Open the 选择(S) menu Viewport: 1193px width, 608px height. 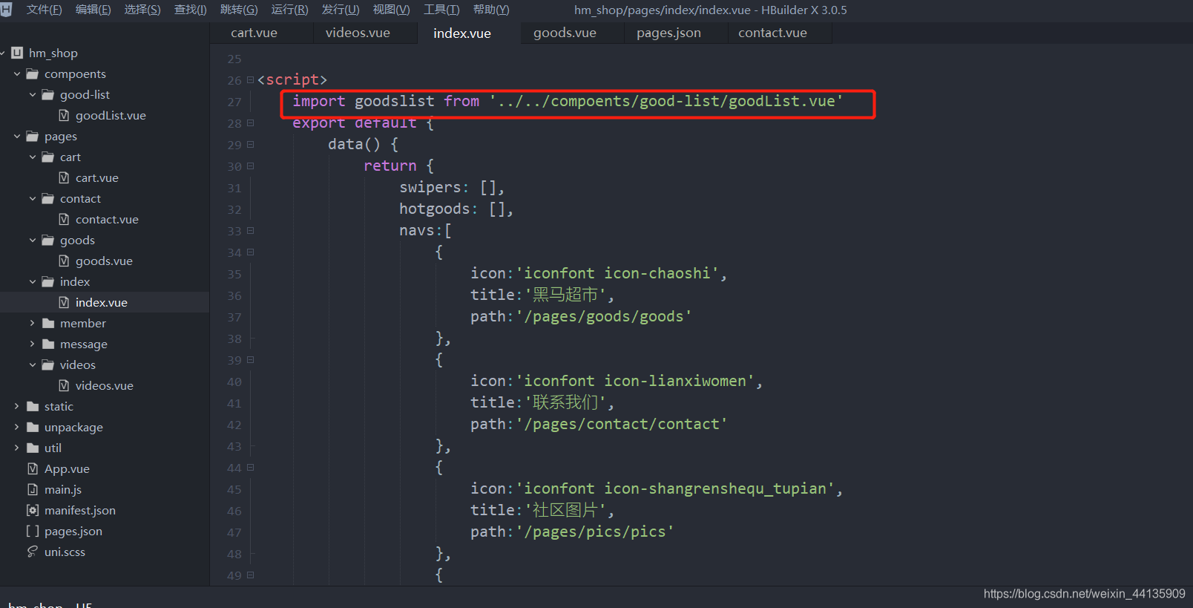tap(142, 10)
